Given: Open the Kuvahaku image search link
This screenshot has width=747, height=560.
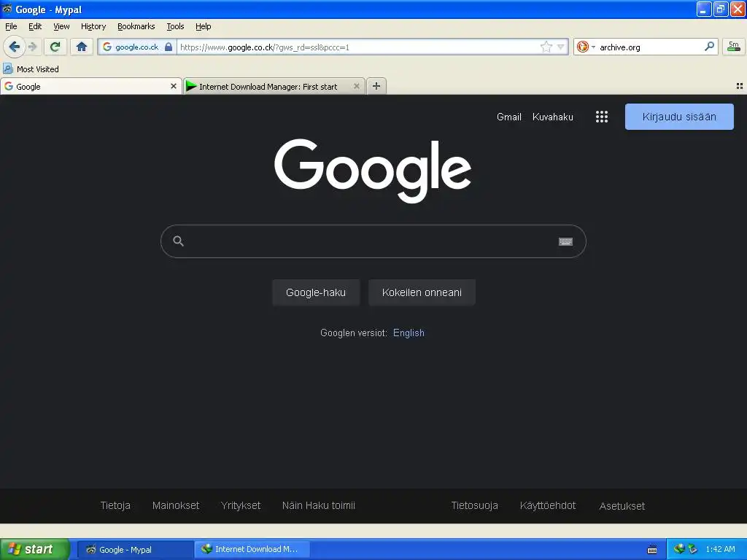Looking at the screenshot, I should [x=553, y=117].
